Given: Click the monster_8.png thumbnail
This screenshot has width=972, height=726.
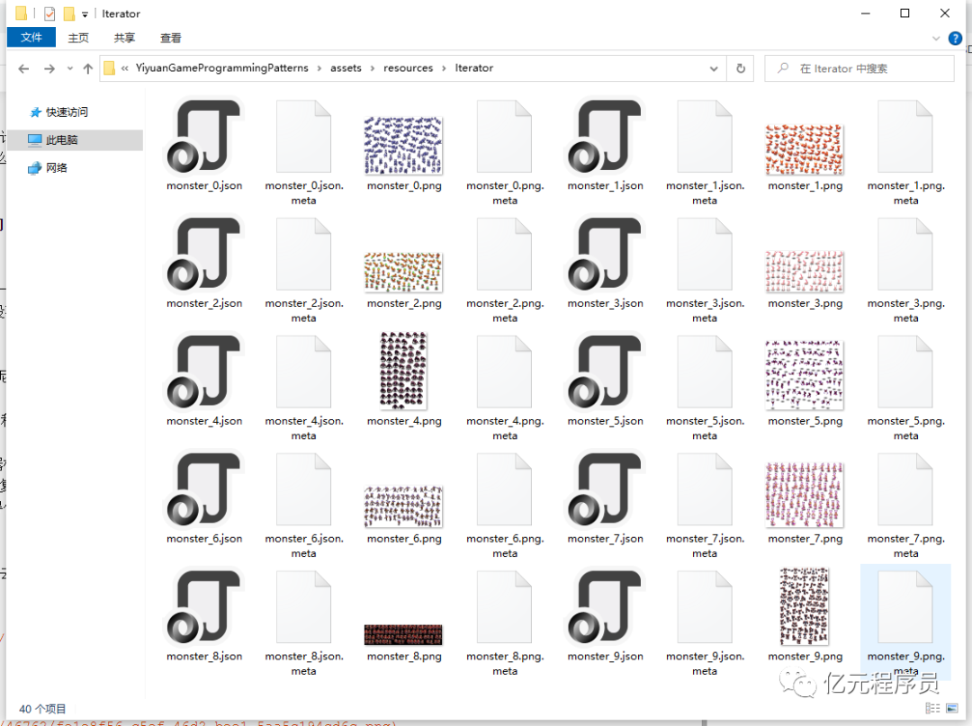Looking at the screenshot, I should 403,635.
